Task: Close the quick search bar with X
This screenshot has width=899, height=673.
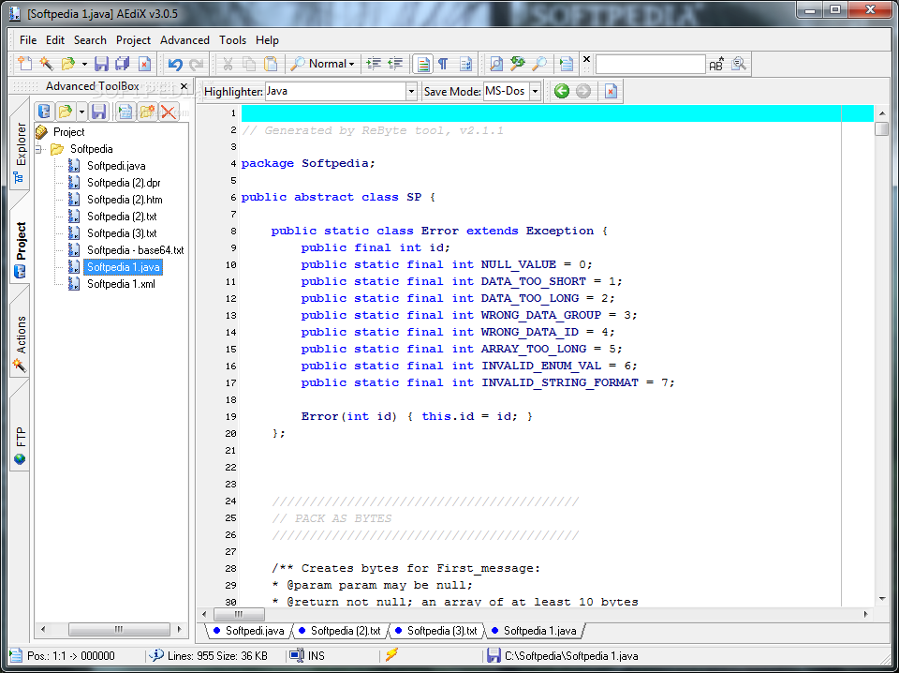Action: [586, 59]
